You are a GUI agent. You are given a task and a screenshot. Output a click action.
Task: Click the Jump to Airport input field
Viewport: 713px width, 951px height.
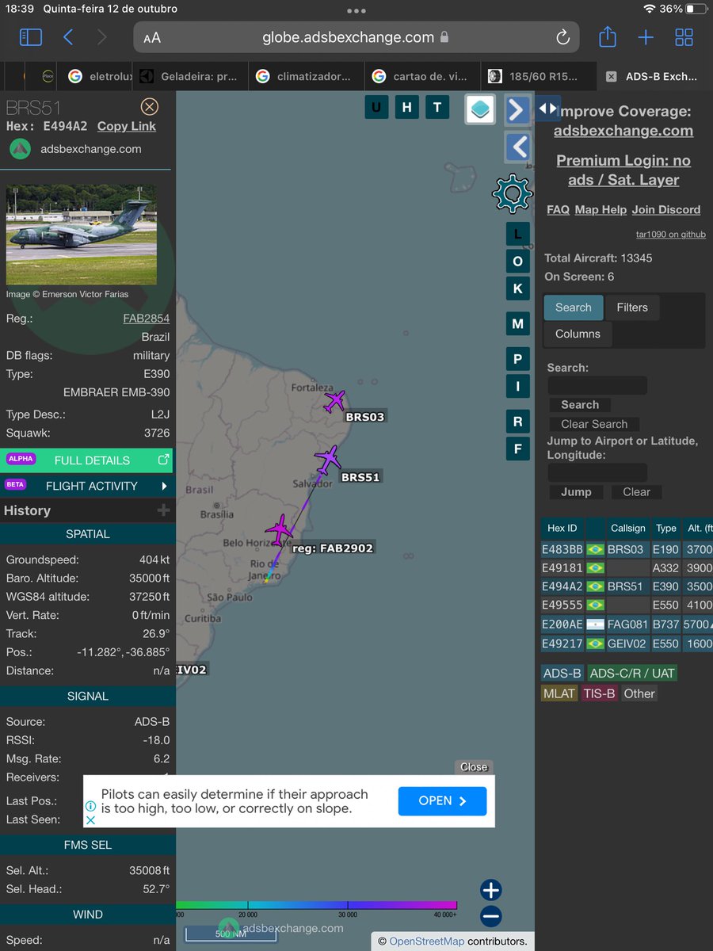(x=597, y=473)
